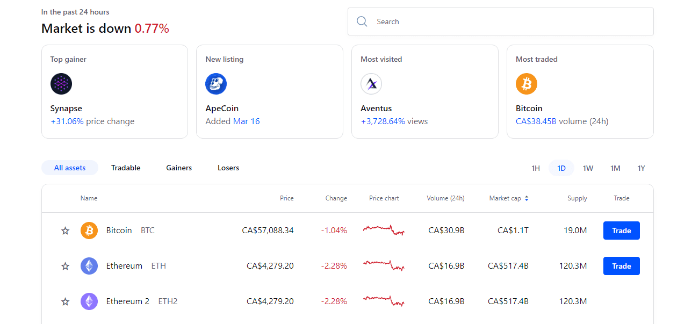Open Bitcoin's red price chart sparkline
Image resolution: width=699 pixels, height=324 pixels.
(384, 230)
